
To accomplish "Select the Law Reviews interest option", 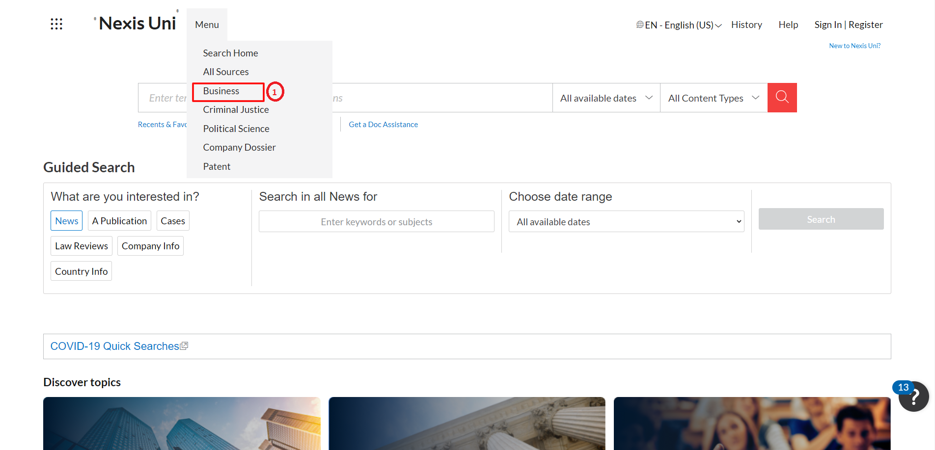I will (x=82, y=246).
